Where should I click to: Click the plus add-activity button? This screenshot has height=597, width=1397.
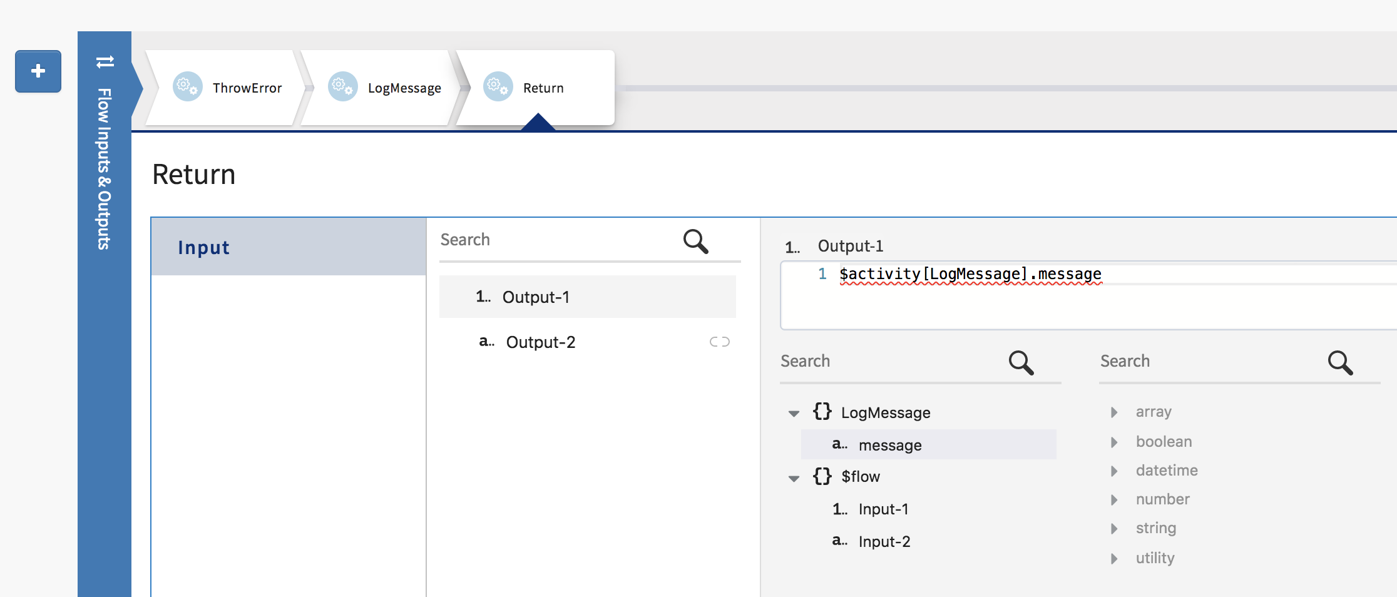38,71
